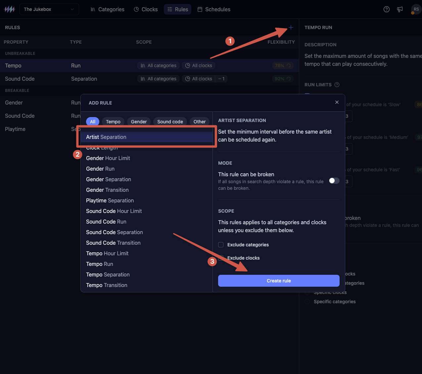Open the Rules tab
This screenshot has height=374, width=422.
point(178,9)
